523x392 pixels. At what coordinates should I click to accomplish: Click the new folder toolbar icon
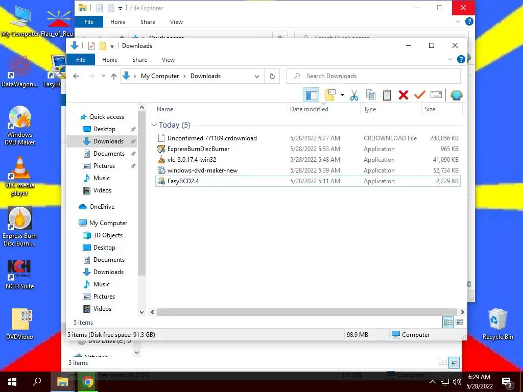(x=330, y=95)
